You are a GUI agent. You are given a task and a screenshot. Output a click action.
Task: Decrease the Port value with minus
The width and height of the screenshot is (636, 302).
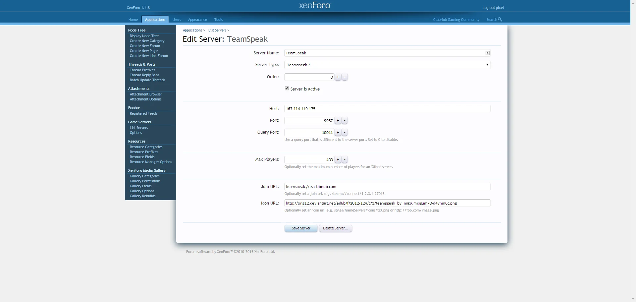[345, 121]
